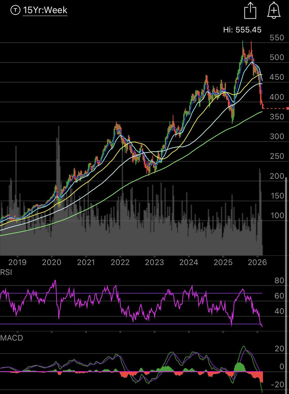The width and height of the screenshot is (289, 394).
Task: Select the 350 price axis label
Action: [x=277, y=117]
